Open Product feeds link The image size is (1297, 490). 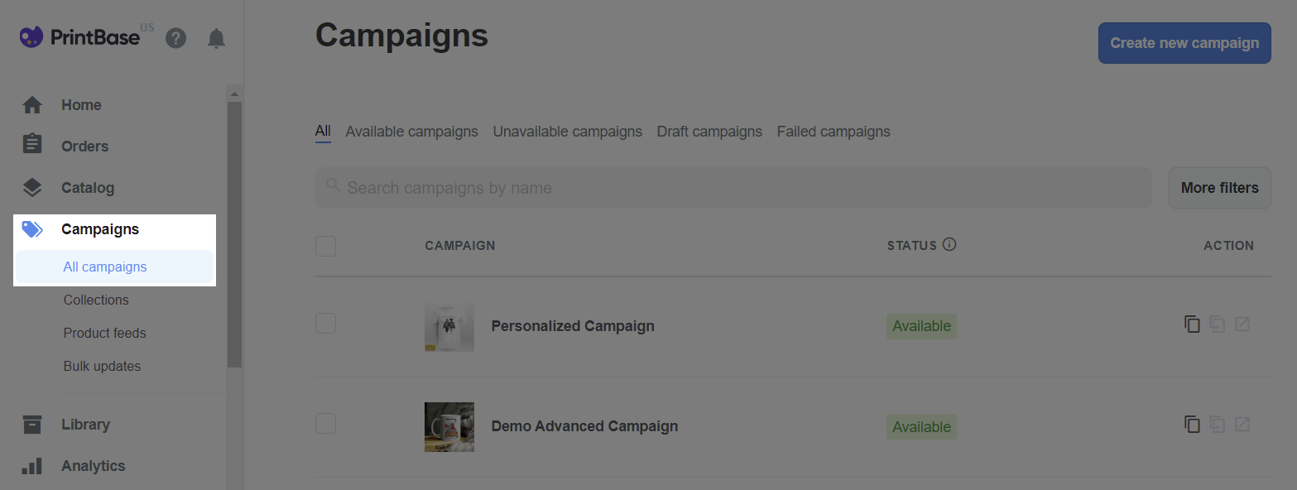105,333
